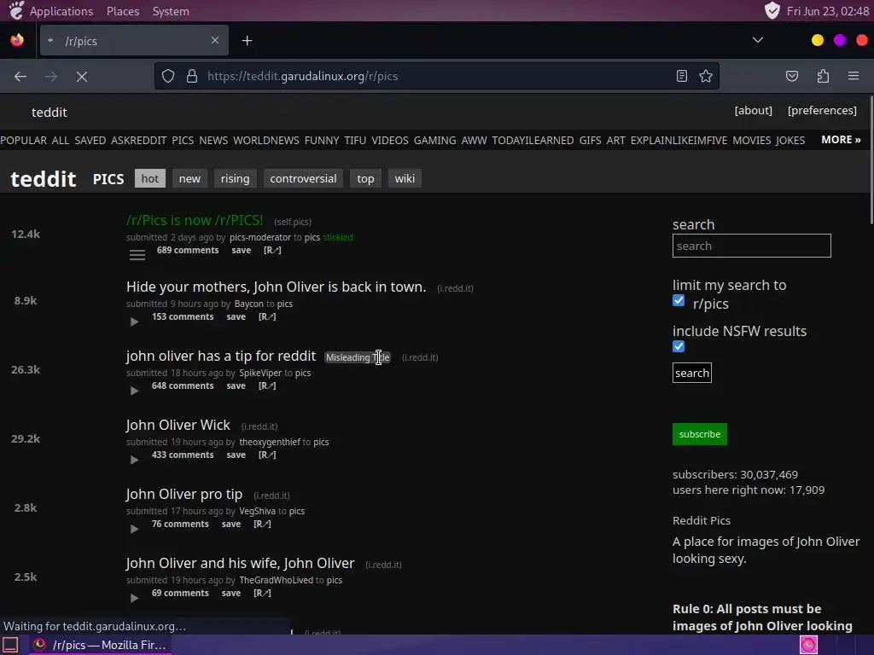The width and height of the screenshot is (874, 655).
Task: Open user theoxygenthief's profile
Action: (x=270, y=442)
